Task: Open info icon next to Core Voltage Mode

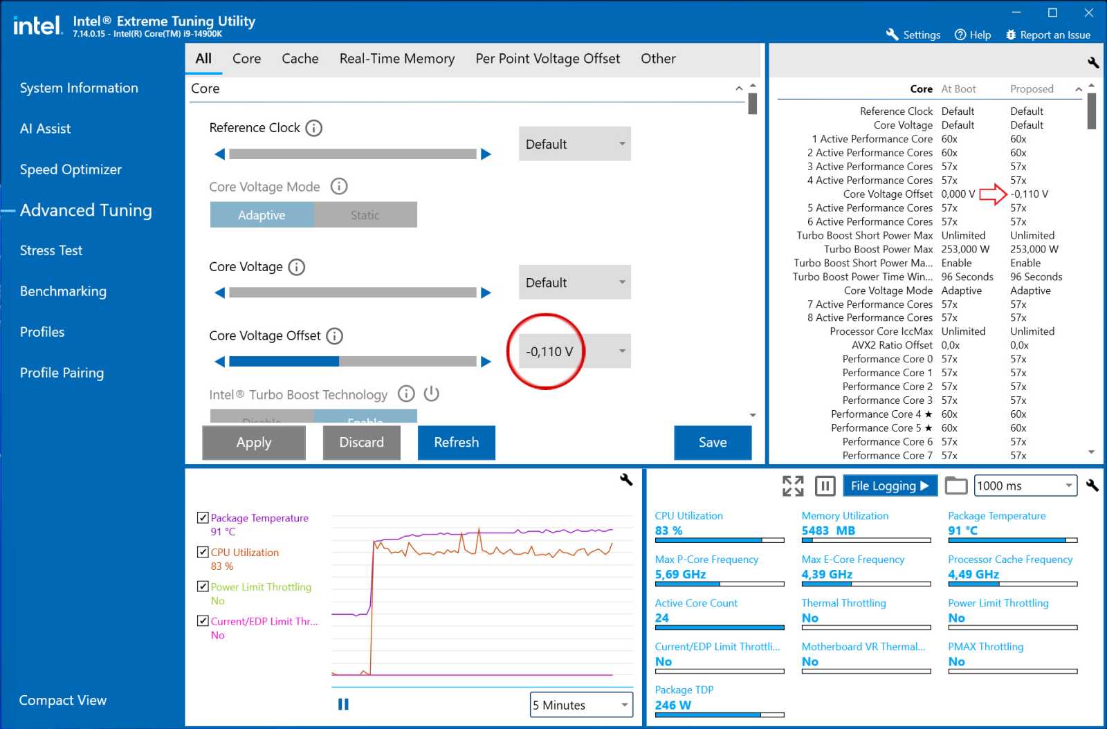Action: [339, 186]
